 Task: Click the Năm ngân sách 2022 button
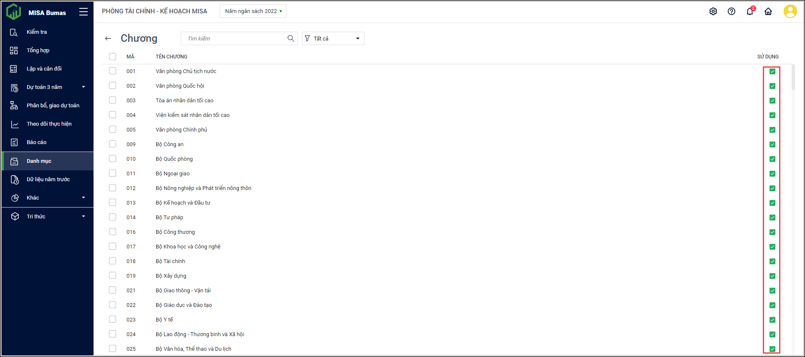(x=253, y=11)
